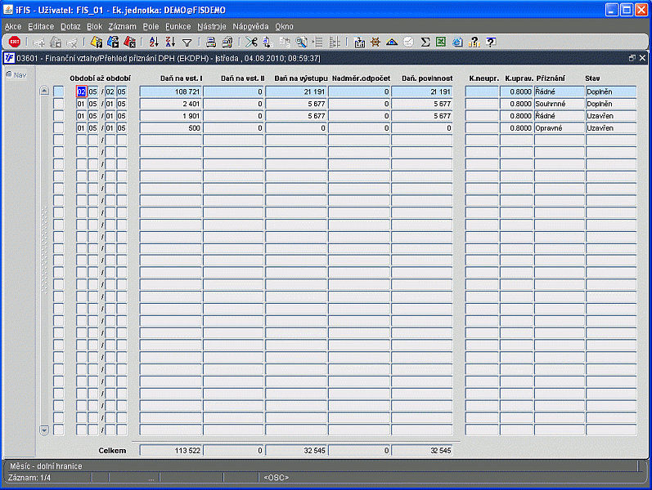Click Celkem total Daň na výstupu 32 545
The image size is (652, 490).
(x=296, y=451)
